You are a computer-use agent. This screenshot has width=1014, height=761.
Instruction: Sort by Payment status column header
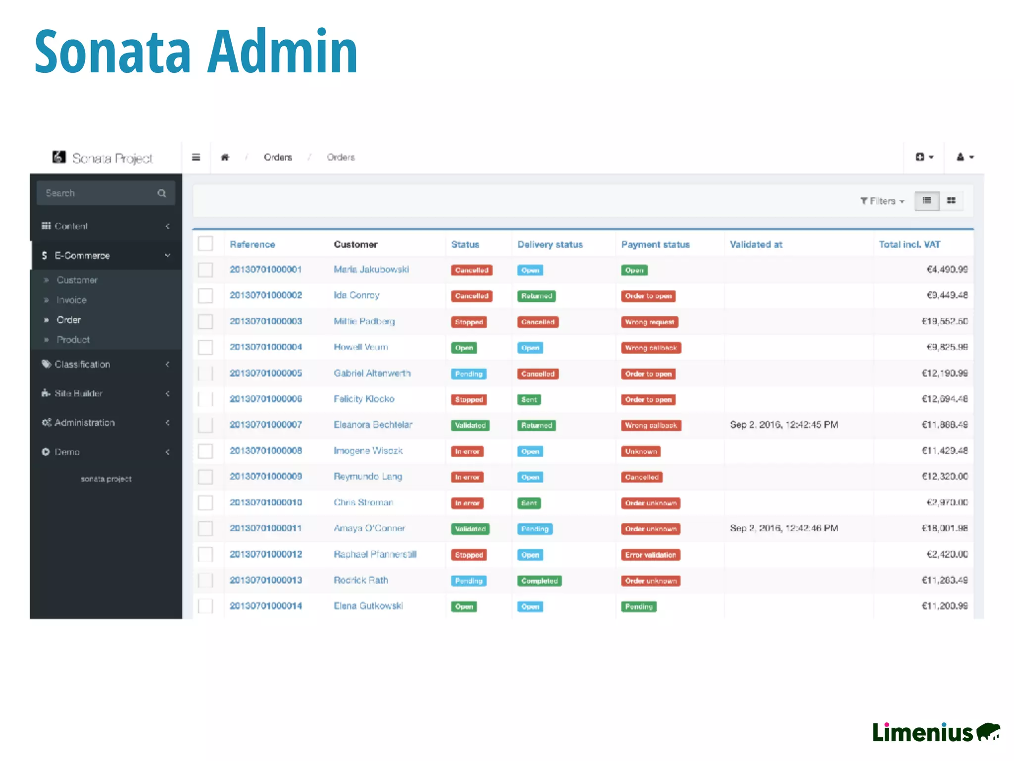[656, 244]
